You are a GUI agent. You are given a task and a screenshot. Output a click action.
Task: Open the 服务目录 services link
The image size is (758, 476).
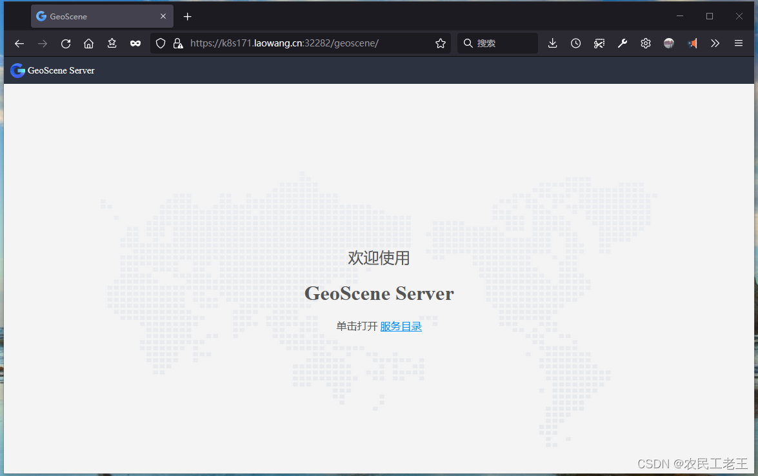[x=400, y=326]
